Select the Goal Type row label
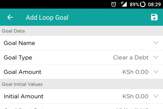 (x=18, y=58)
